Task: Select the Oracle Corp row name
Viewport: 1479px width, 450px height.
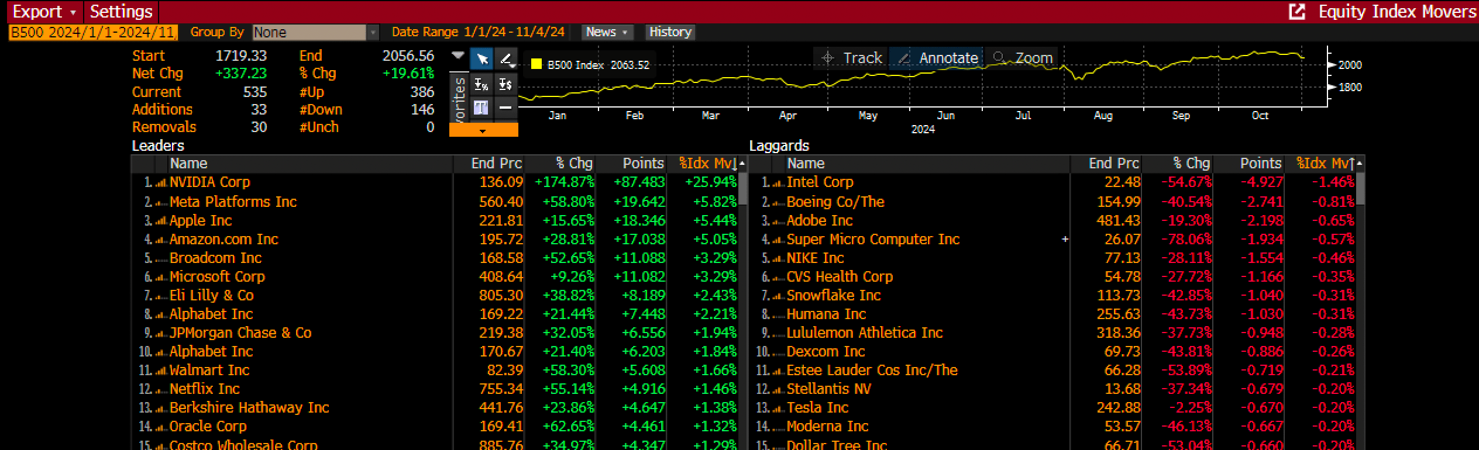Action: pyautogui.click(x=208, y=426)
